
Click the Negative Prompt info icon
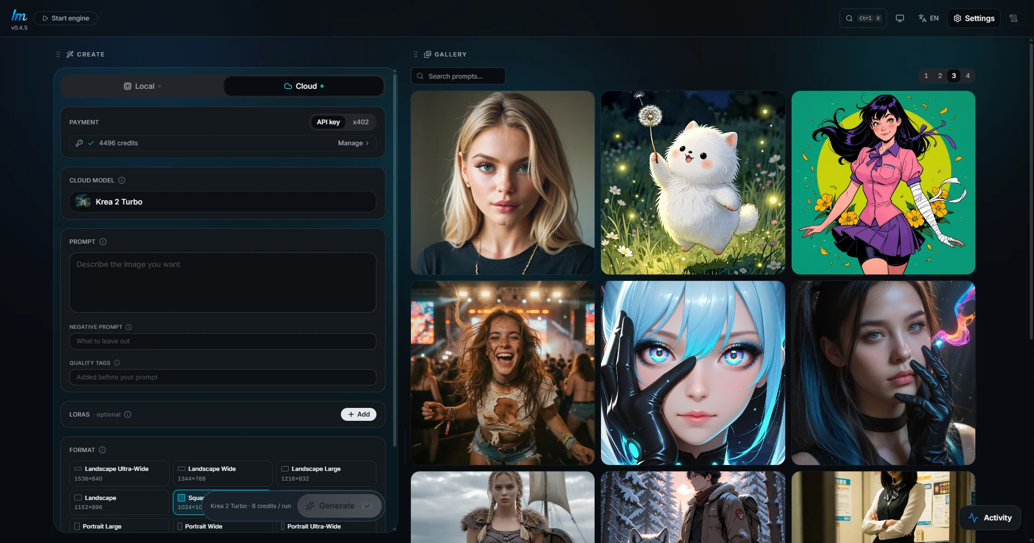pos(129,327)
